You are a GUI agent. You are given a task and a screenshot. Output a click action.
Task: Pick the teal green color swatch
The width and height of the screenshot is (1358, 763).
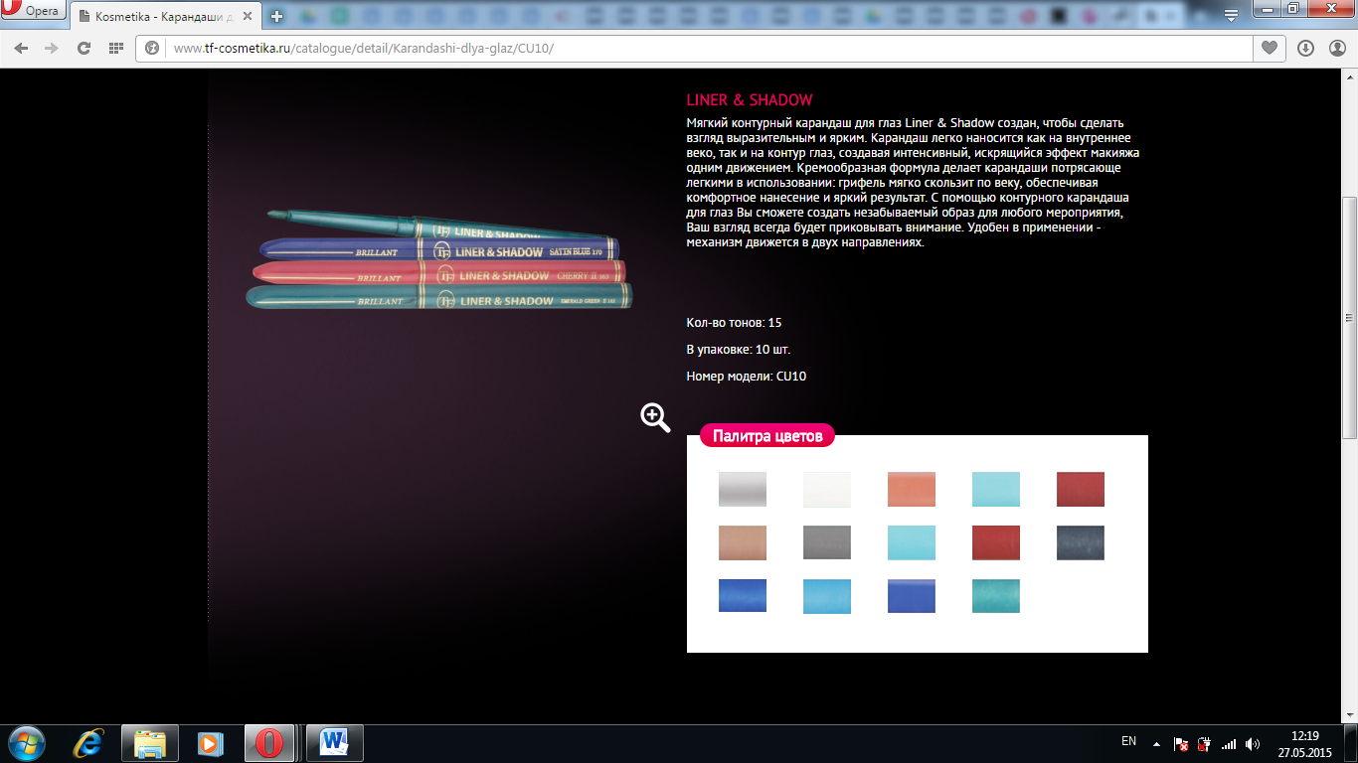click(x=996, y=596)
